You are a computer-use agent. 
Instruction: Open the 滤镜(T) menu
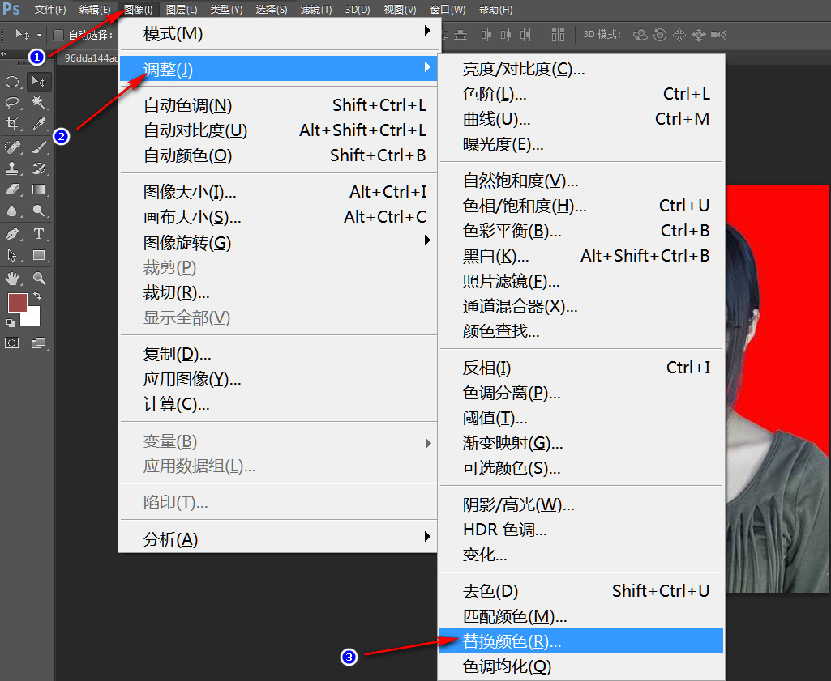[315, 10]
